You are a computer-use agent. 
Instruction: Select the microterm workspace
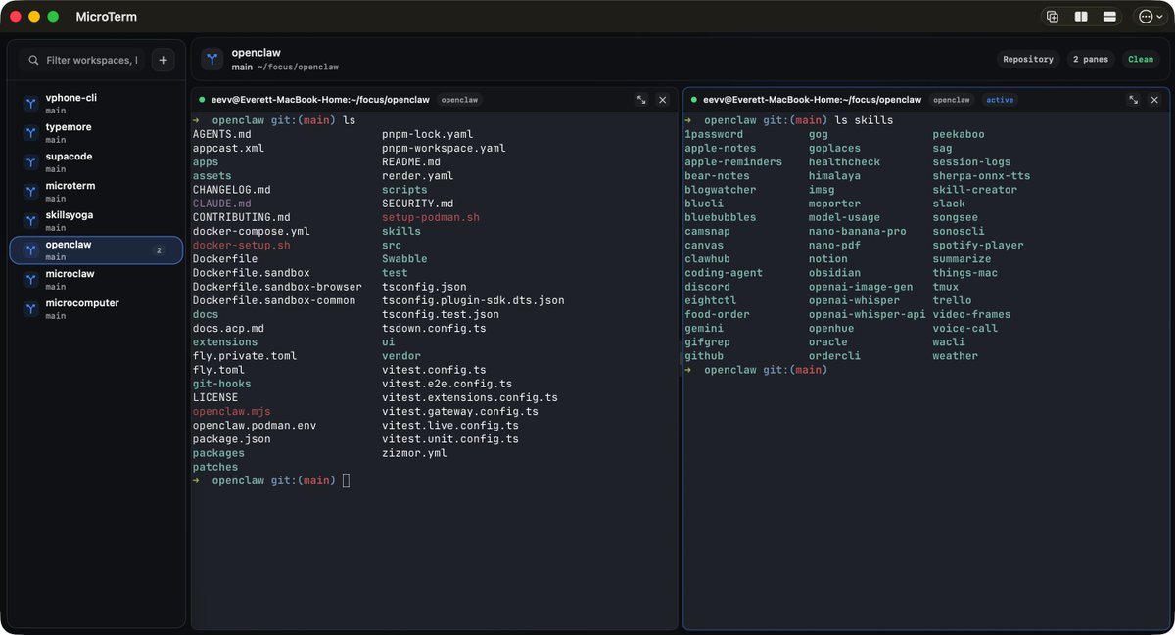(96, 192)
